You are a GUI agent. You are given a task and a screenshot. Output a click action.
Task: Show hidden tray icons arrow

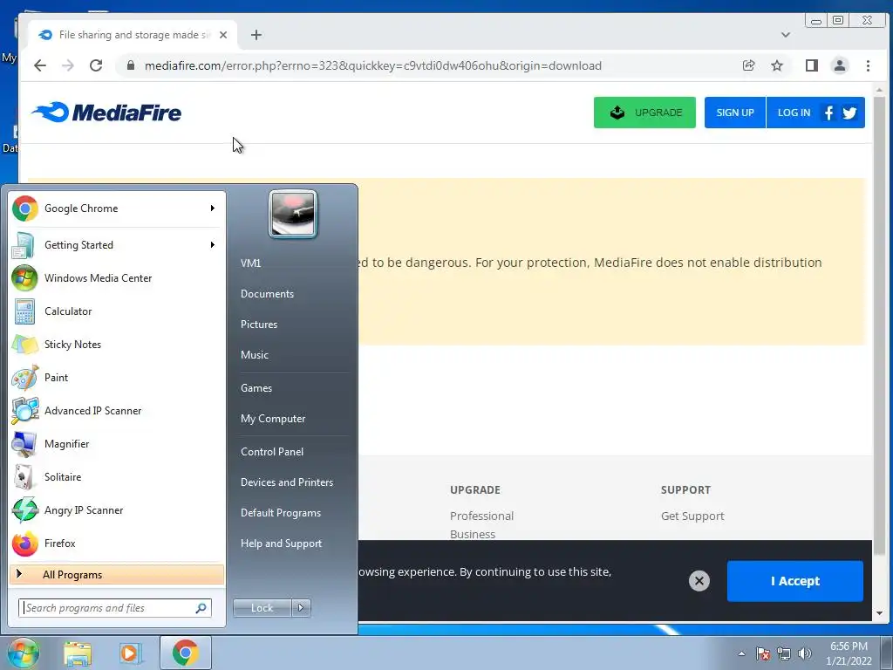(741, 653)
